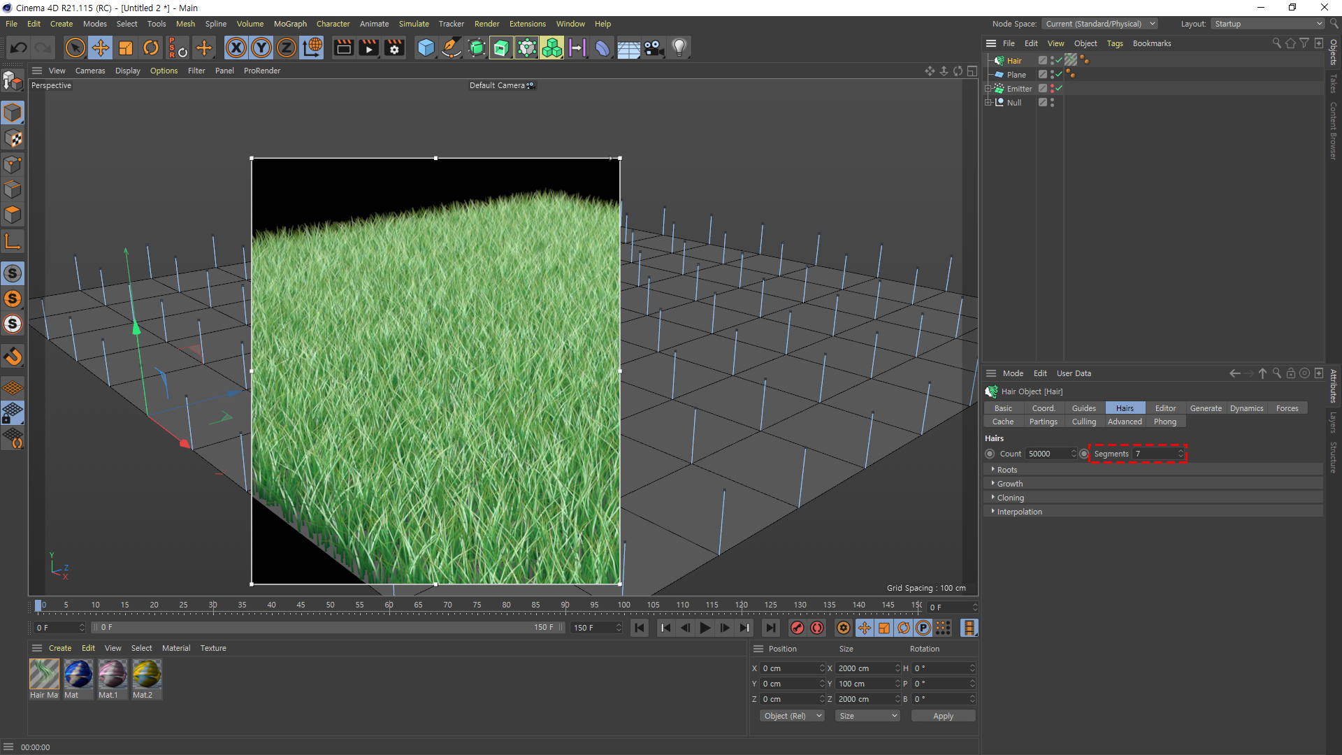This screenshot has width=1342, height=755.
Task: Toggle X-axis lock icon
Action: coord(236,48)
